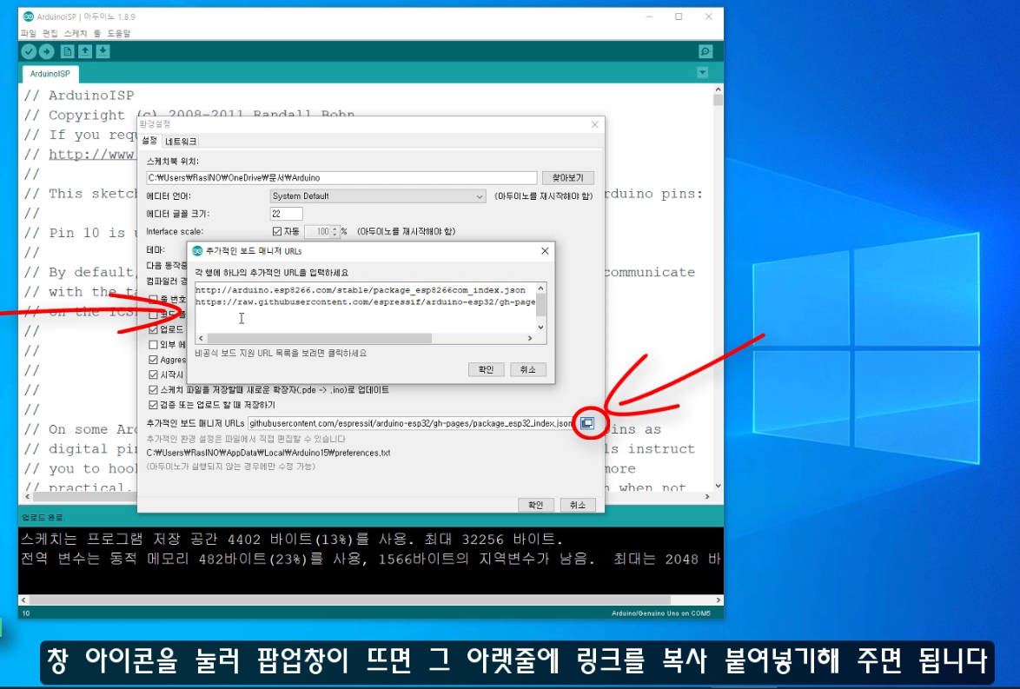
Task: Open the Serial Monitor magnifier icon
Action: pos(705,51)
